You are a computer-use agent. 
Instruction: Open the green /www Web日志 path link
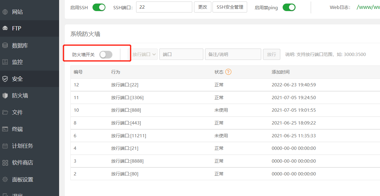click(368, 7)
